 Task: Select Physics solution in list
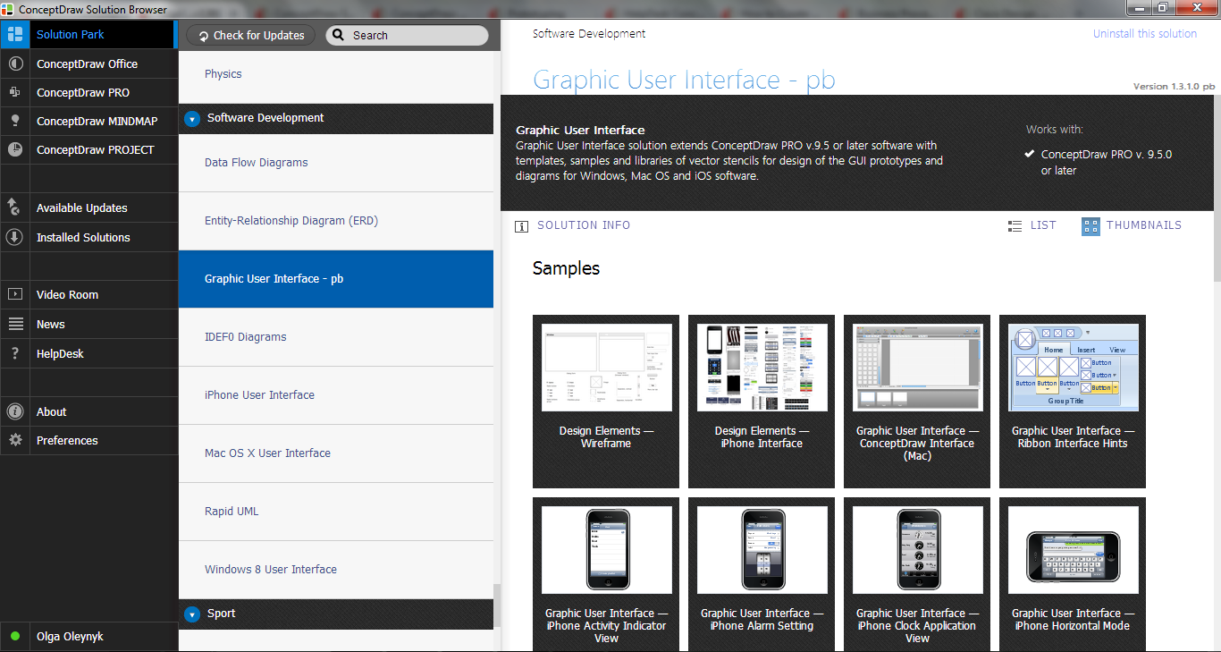point(336,75)
